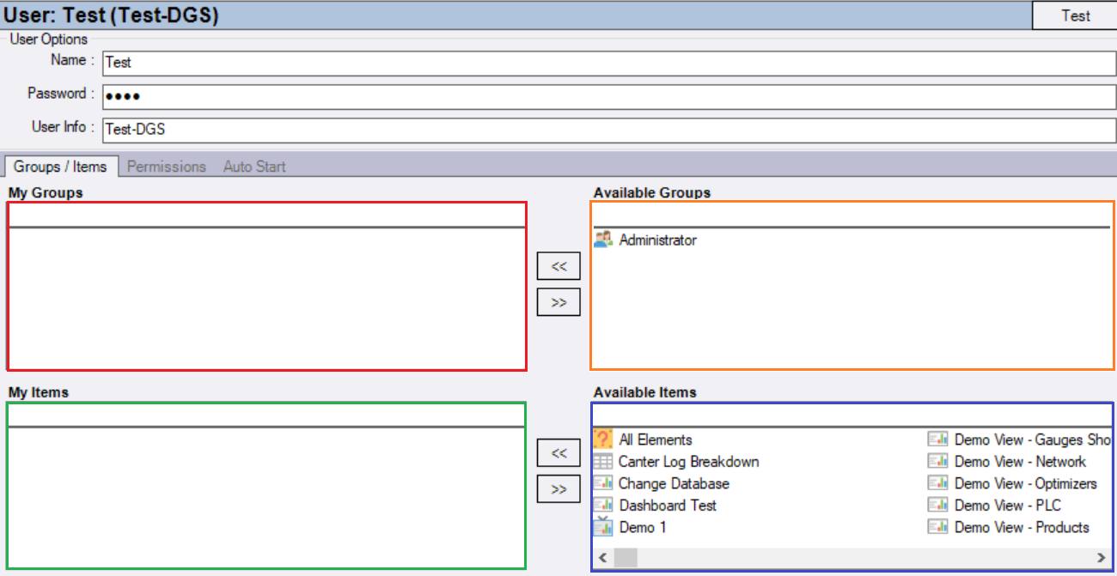Select the Demo 1 graph icon
This screenshot has width=1117, height=576.
coord(603,526)
